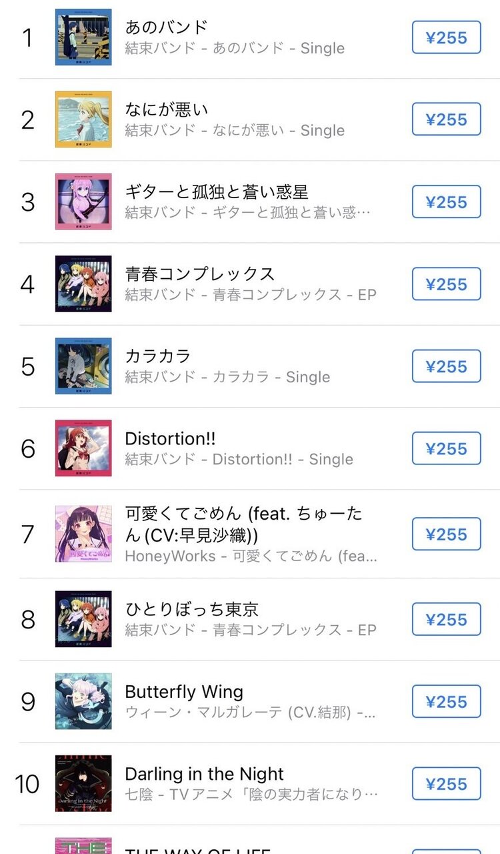Purchase Butterfly Wing for ¥255
Image resolution: width=500 pixels, height=854 pixels.
(446, 701)
